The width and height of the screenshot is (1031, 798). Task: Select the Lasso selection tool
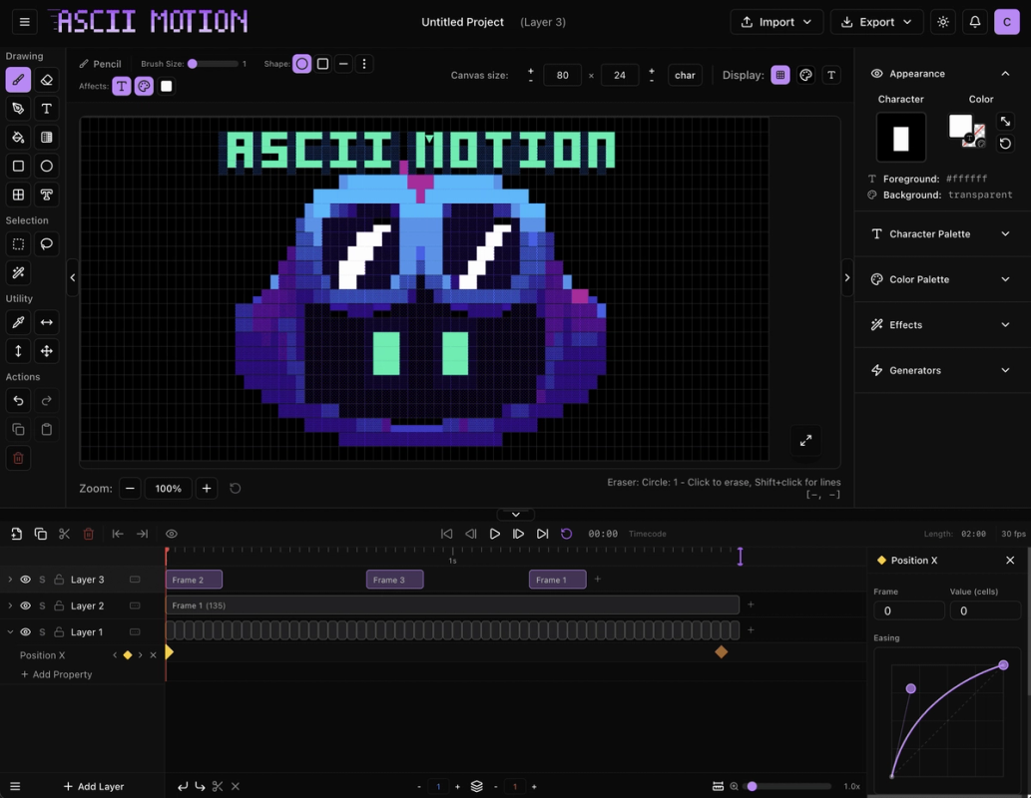(x=47, y=243)
